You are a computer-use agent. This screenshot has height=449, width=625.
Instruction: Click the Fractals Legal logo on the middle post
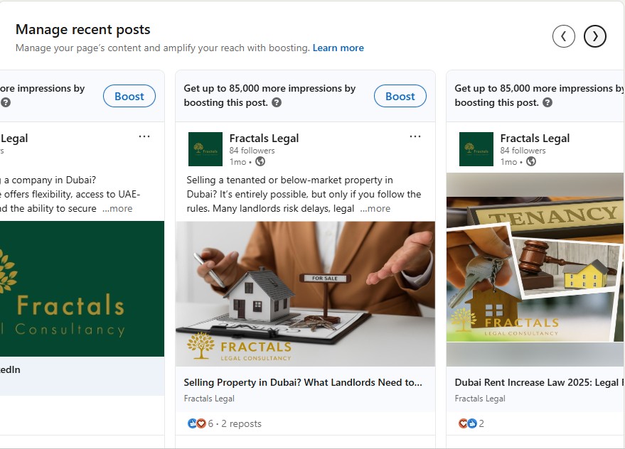tap(205, 149)
